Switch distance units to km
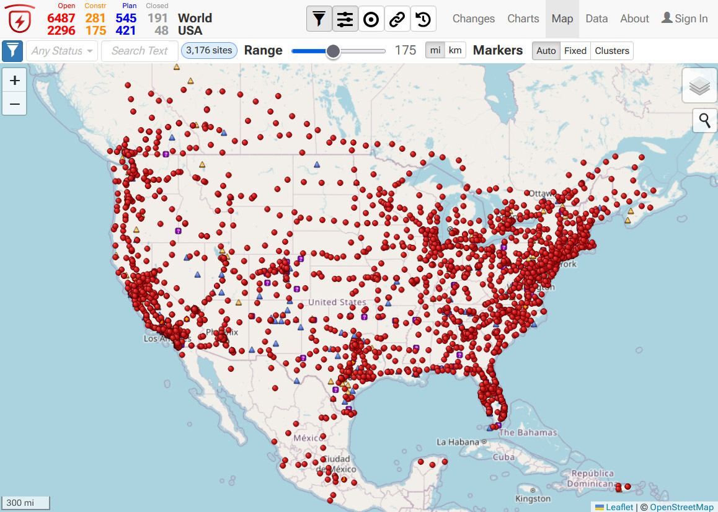 coord(456,50)
